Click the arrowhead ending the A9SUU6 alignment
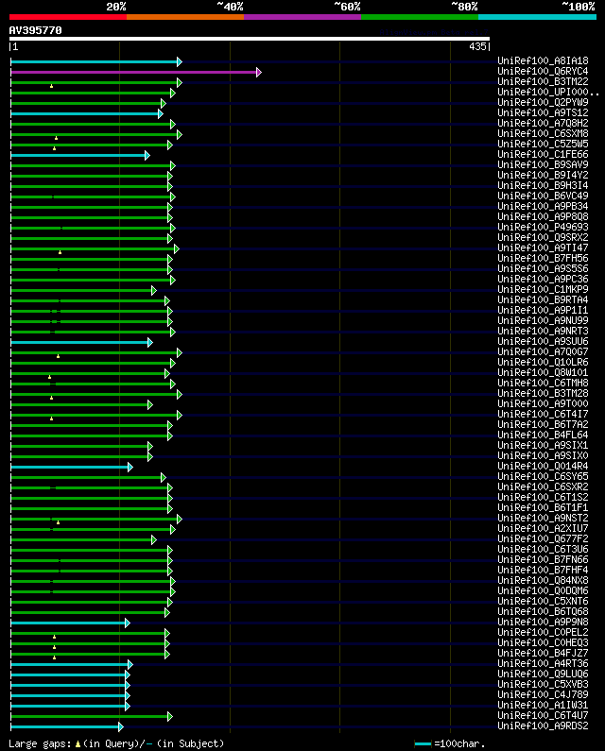Viewport: 605px width, 751px height. point(150,343)
